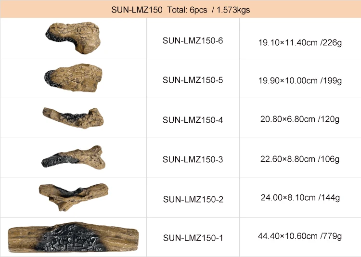Select the SUN-LMZ150-3 charred branch image
This screenshot has width=361, height=257.
pos(73,157)
